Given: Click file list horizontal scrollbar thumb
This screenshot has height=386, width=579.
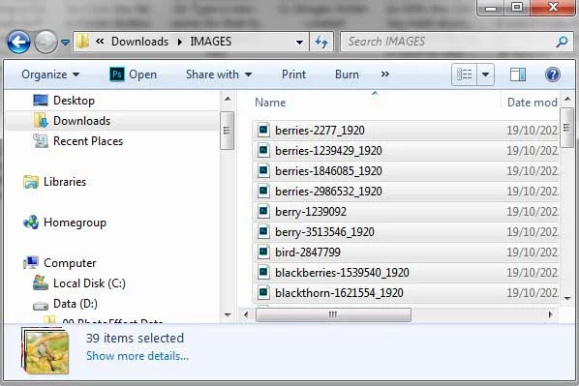Looking at the screenshot, I should tap(333, 314).
